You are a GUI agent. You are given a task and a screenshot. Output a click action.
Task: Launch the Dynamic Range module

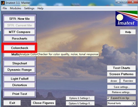pos(20,70)
